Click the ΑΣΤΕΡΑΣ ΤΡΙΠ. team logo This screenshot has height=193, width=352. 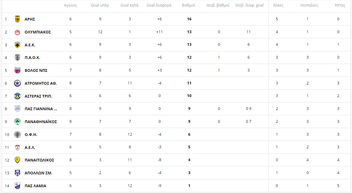(17, 96)
